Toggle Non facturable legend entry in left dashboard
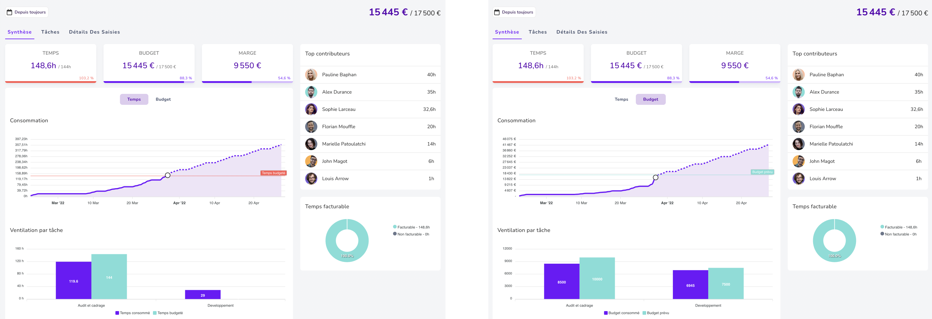932x319 pixels. coord(411,234)
